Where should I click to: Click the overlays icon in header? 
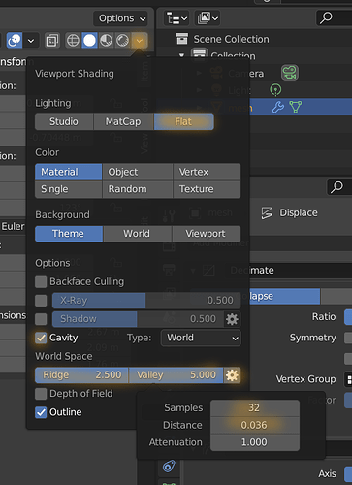point(15,41)
